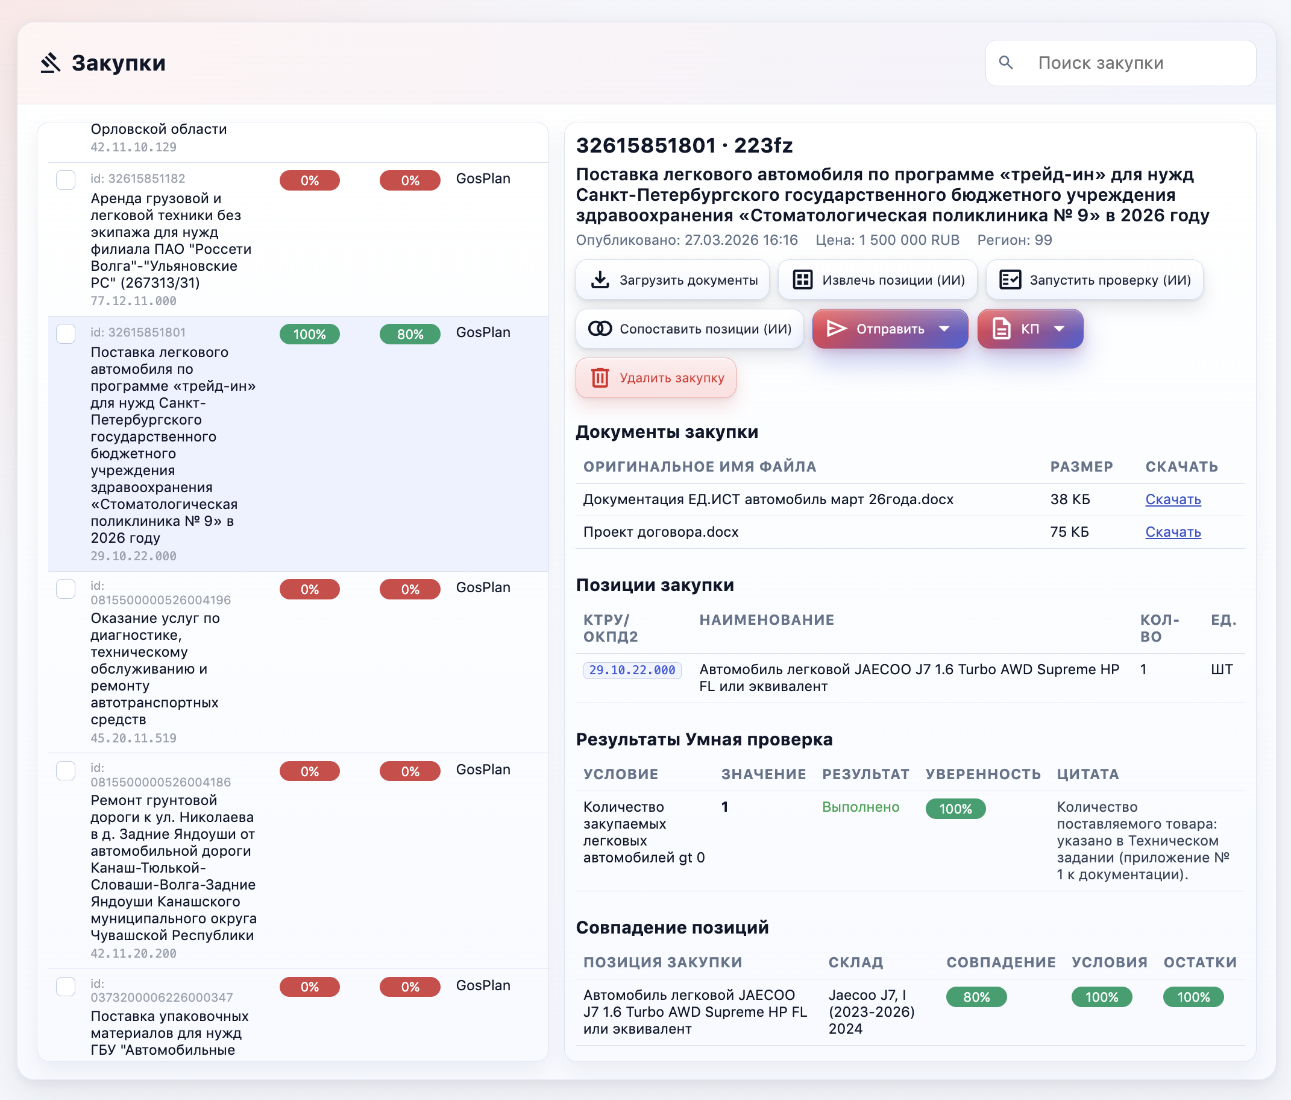Select the checkbox for id 32615851182
This screenshot has height=1100, width=1291.
click(x=66, y=180)
